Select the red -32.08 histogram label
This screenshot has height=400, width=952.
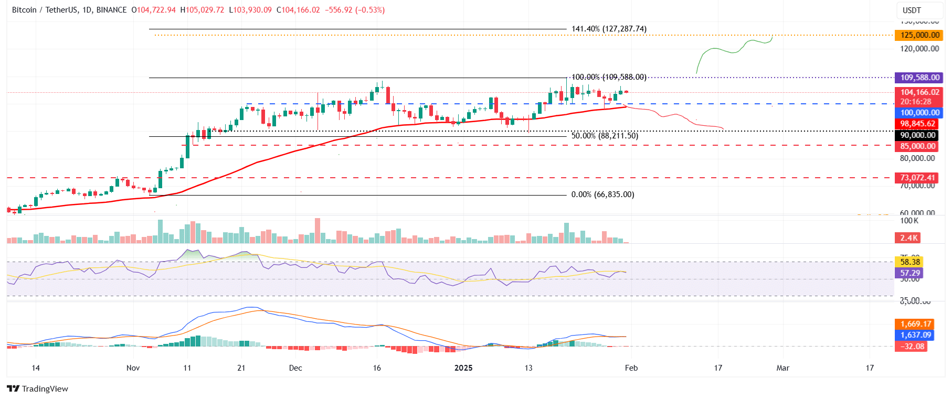(x=911, y=347)
